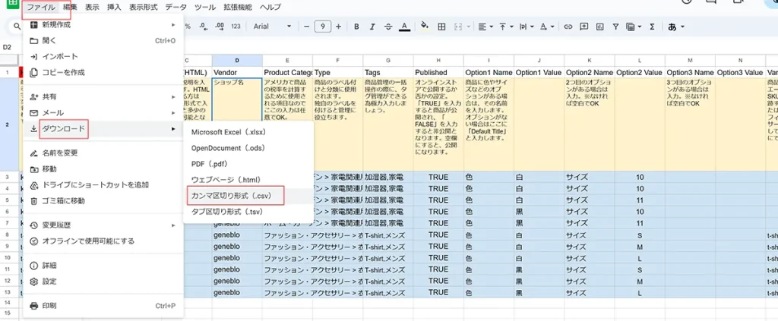Open the 挿入 menu
778x321 pixels.
tap(114, 8)
